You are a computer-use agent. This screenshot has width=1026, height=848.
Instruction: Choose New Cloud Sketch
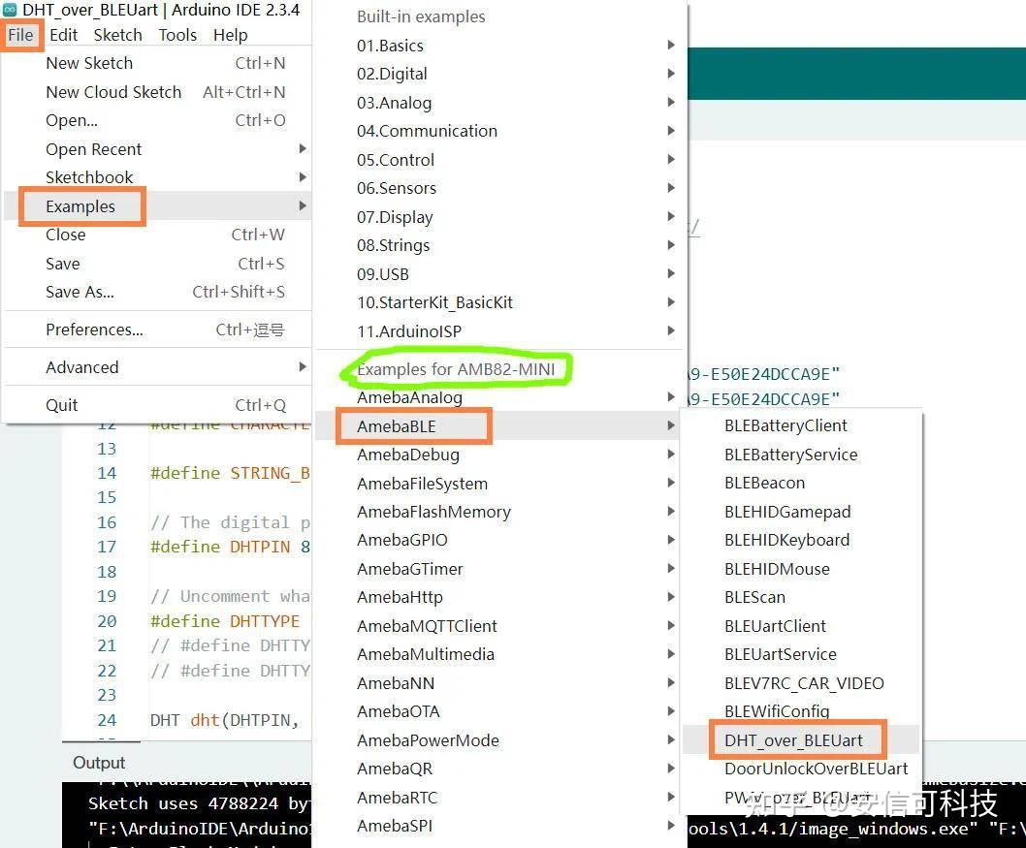point(157,92)
